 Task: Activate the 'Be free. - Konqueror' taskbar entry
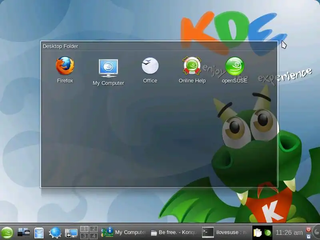174,232
